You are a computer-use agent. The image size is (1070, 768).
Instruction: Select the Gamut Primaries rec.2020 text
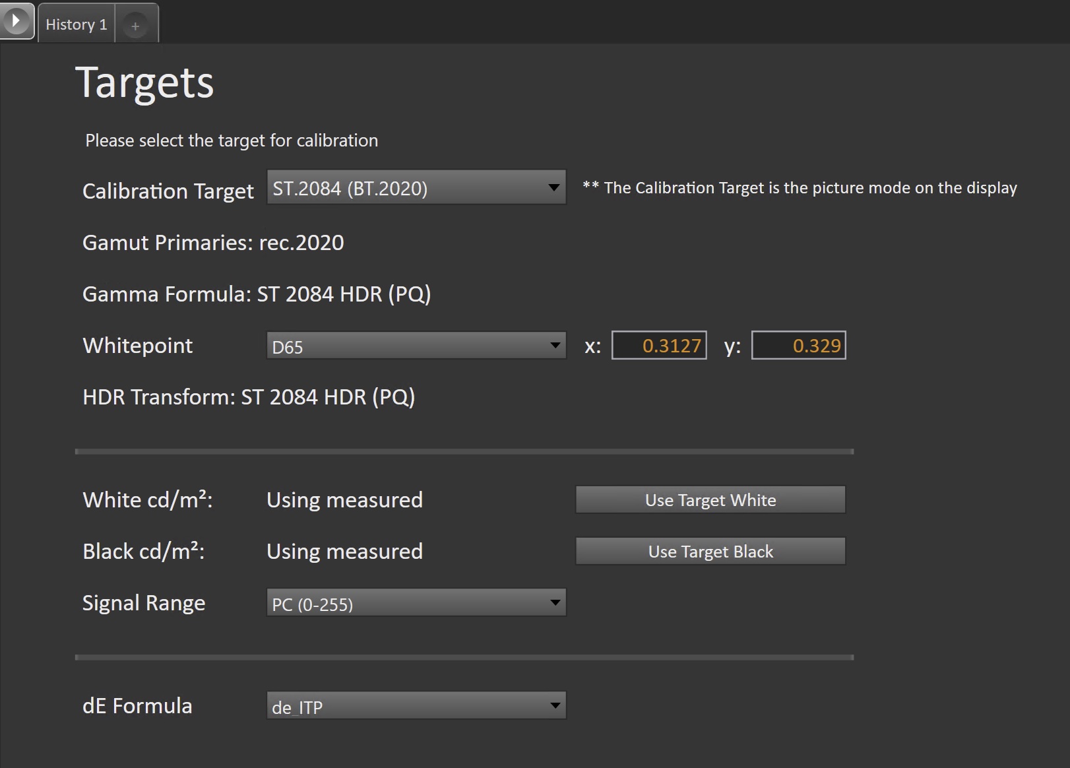[213, 243]
